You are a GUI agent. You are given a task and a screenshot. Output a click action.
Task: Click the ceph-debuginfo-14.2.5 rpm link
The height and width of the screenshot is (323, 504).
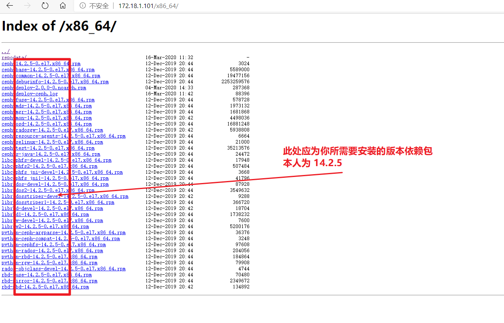click(55, 82)
